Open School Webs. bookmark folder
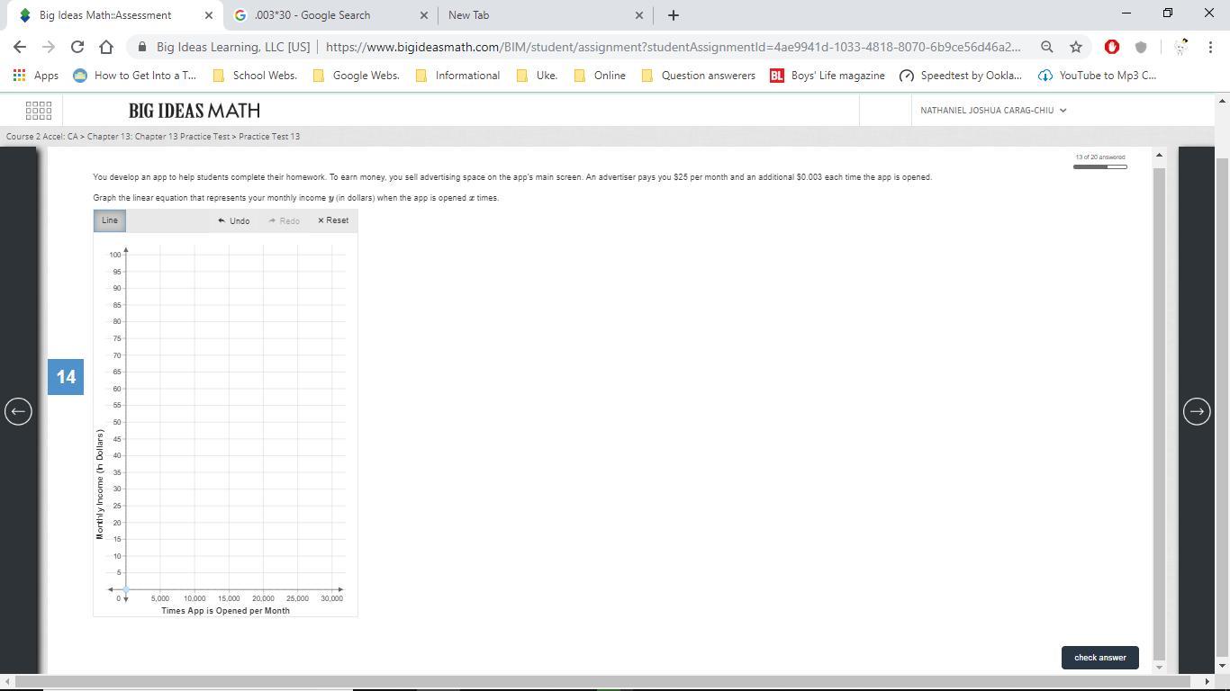 point(255,76)
